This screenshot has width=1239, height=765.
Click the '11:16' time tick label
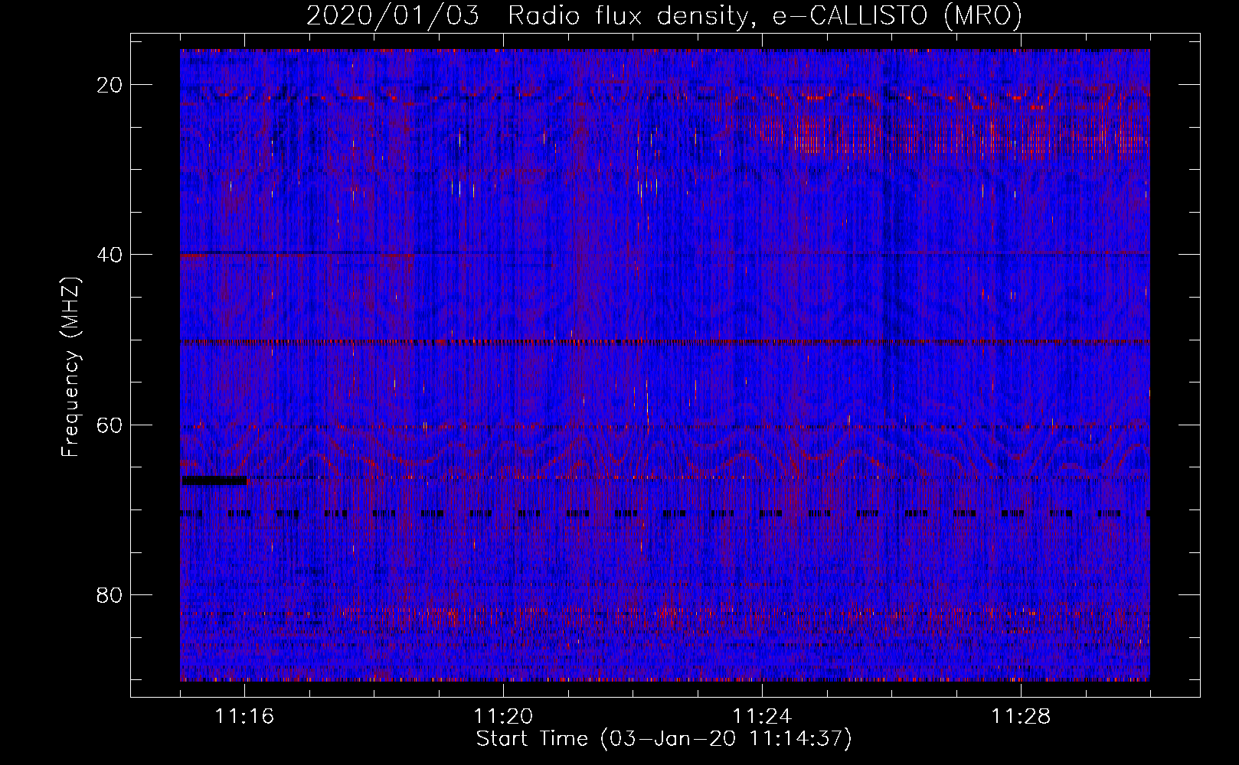(245, 717)
